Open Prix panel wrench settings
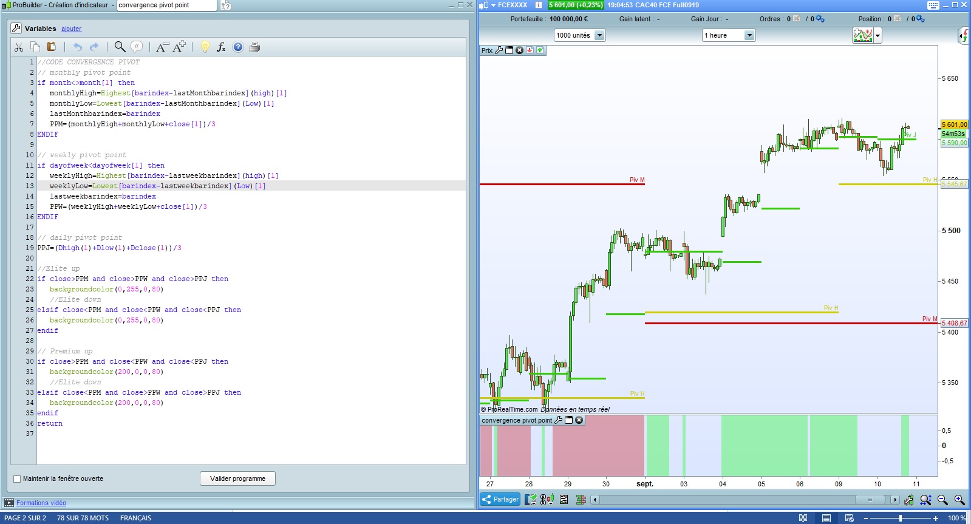 click(x=499, y=50)
